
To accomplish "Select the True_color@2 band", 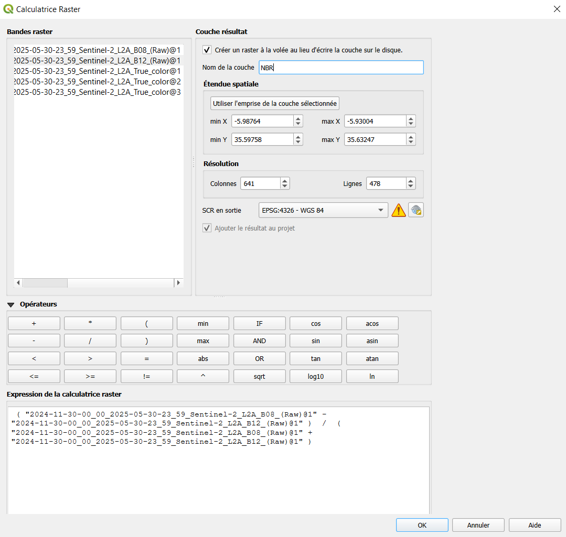I will click(x=96, y=81).
